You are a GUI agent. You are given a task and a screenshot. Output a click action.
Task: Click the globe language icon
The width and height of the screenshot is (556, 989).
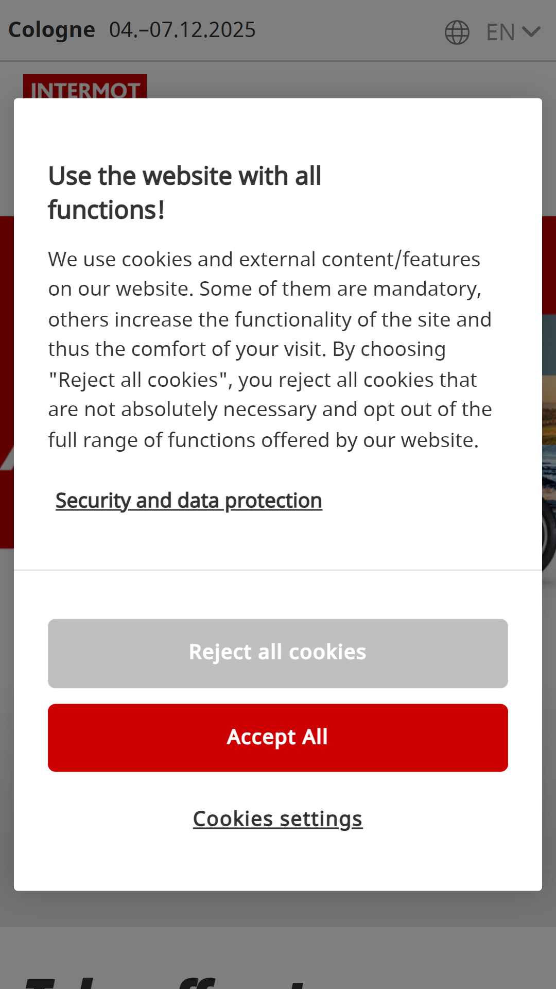tap(457, 32)
